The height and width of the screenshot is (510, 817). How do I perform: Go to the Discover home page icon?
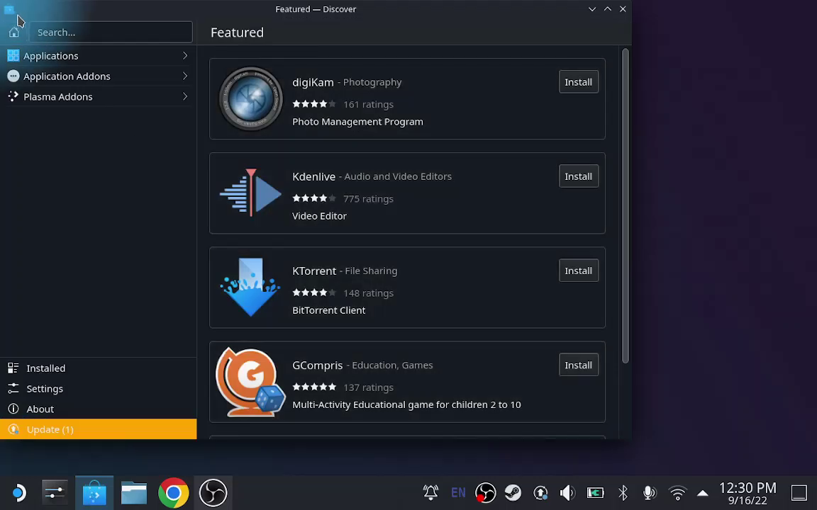[14, 33]
